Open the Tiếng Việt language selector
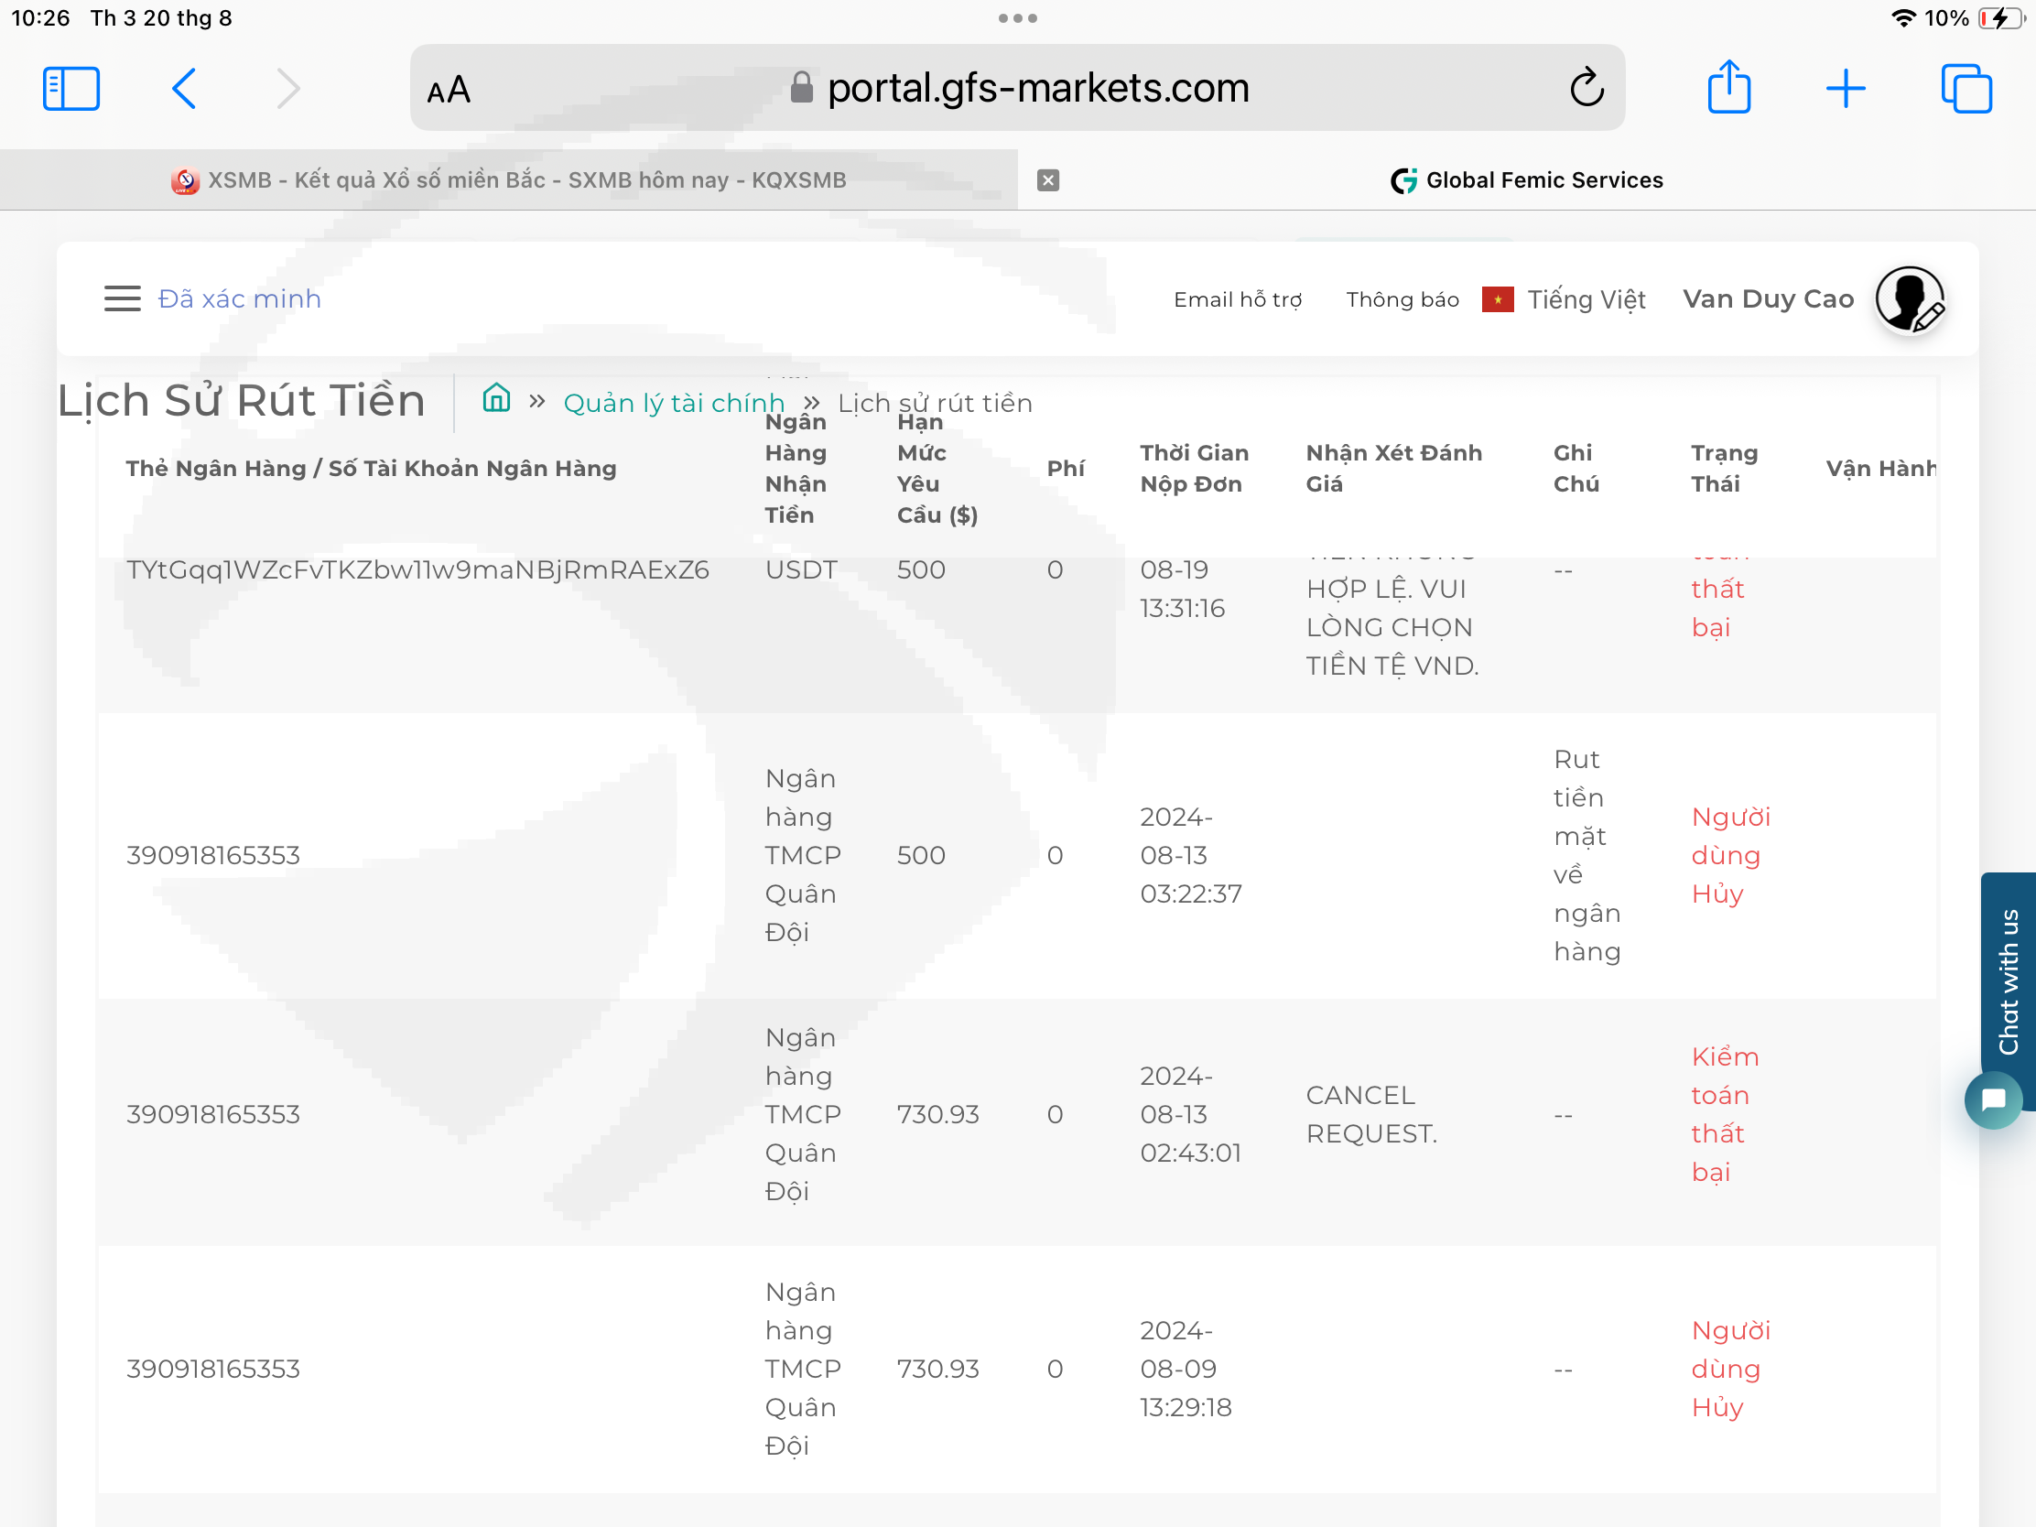The height and width of the screenshot is (1527, 2036). click(1585, 299)
